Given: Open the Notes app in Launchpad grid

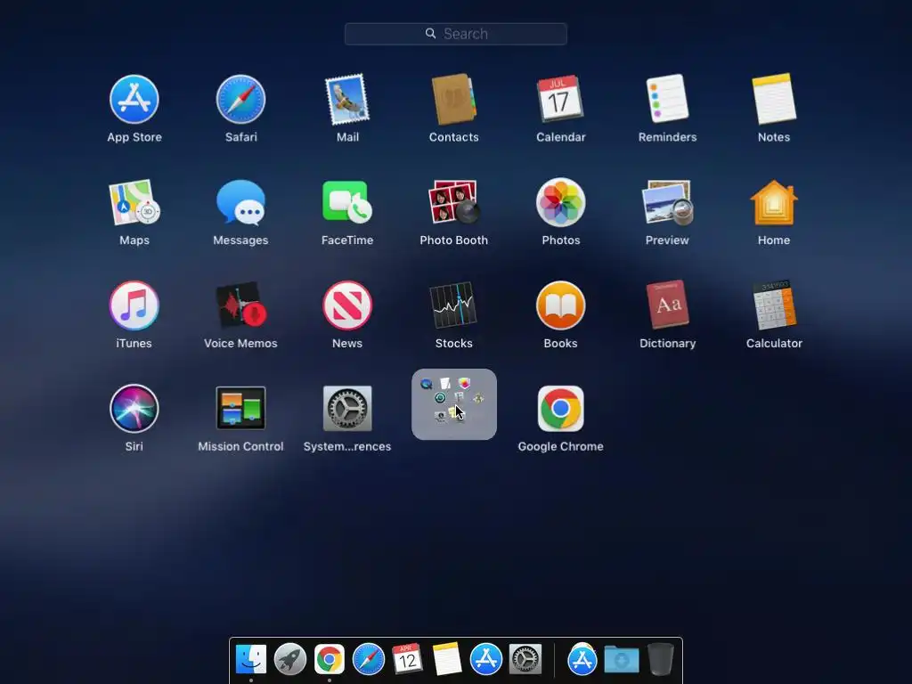Looking at the screenshot, I should point(774,98).
